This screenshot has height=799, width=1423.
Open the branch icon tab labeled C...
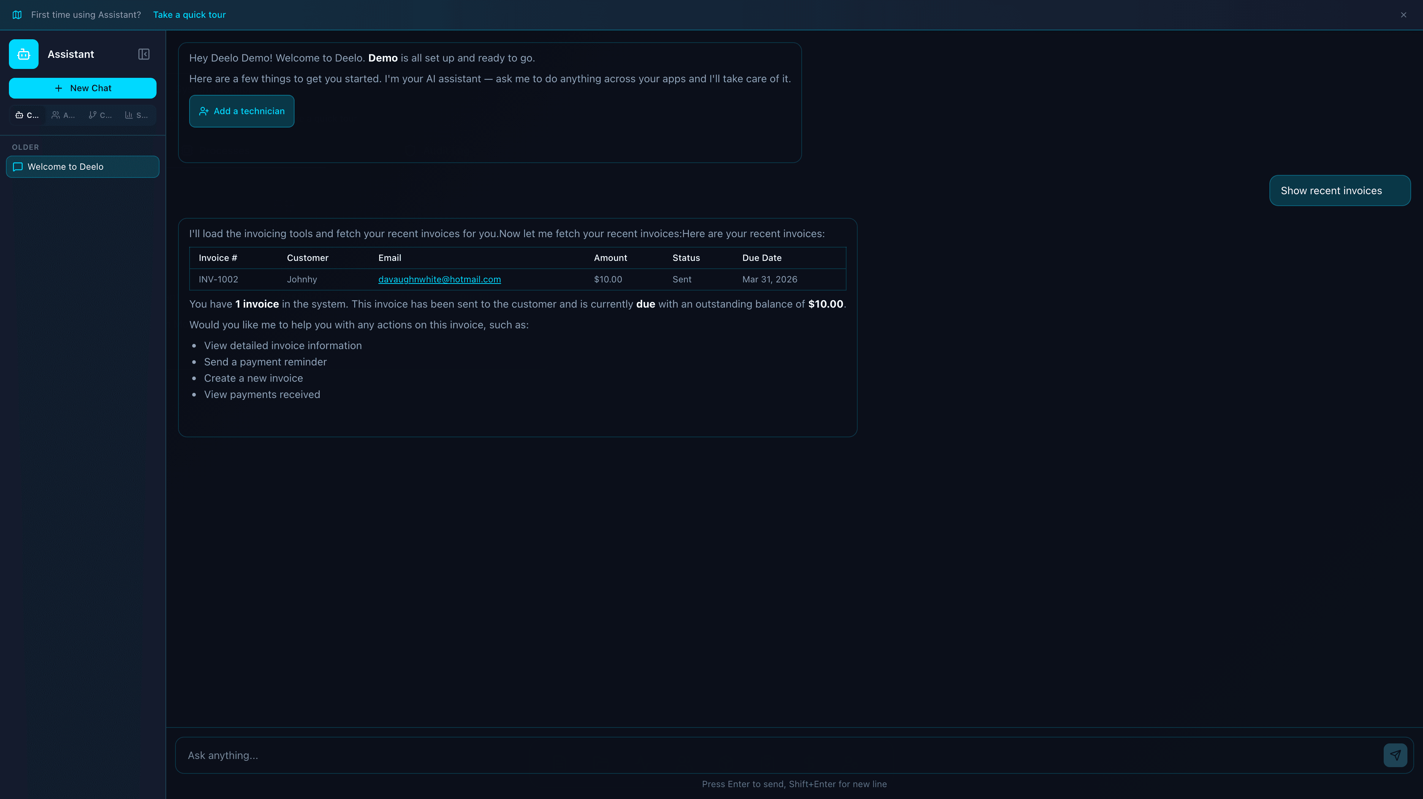pos(101,115)
